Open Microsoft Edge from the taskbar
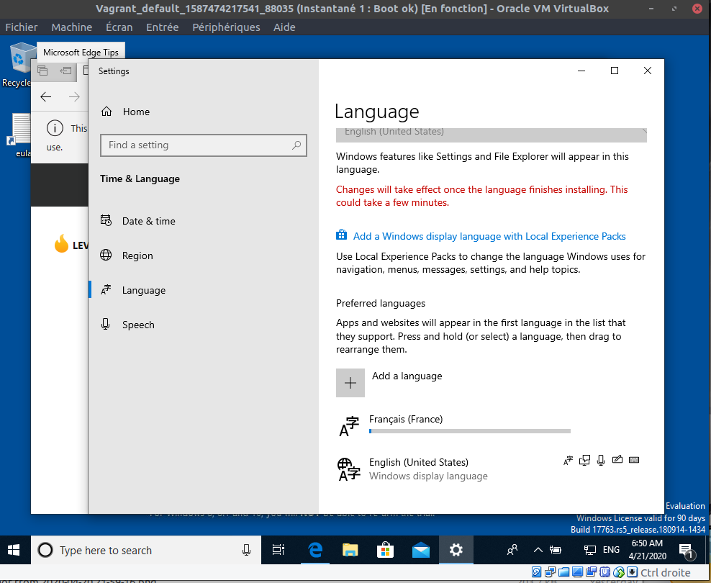This screenshot has height=583, width=711. pos(314,551)
